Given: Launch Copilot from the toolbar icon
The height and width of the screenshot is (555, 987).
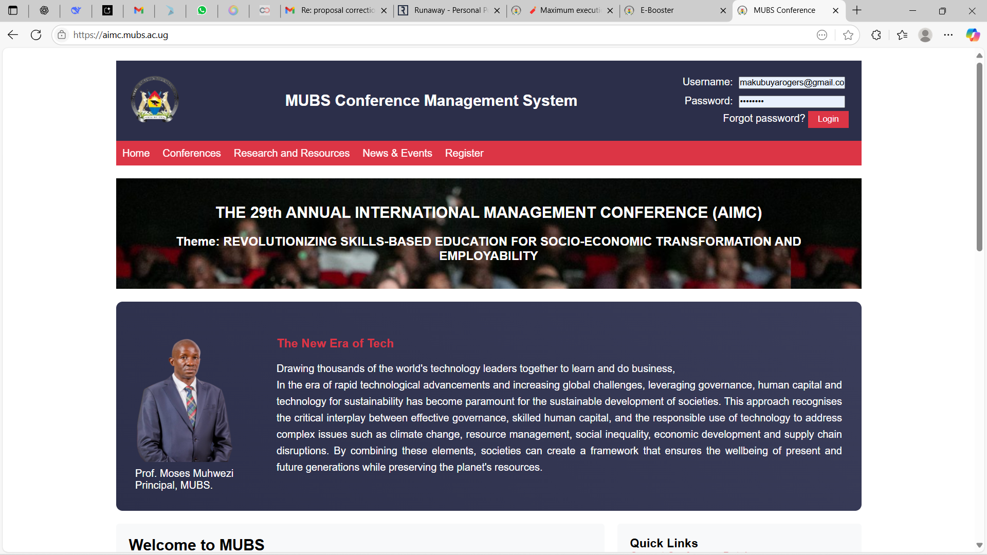Looking at the screenshot, I should (973, 35).
